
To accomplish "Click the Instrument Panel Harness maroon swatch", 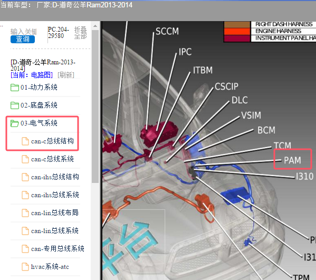I will (237, 38).
